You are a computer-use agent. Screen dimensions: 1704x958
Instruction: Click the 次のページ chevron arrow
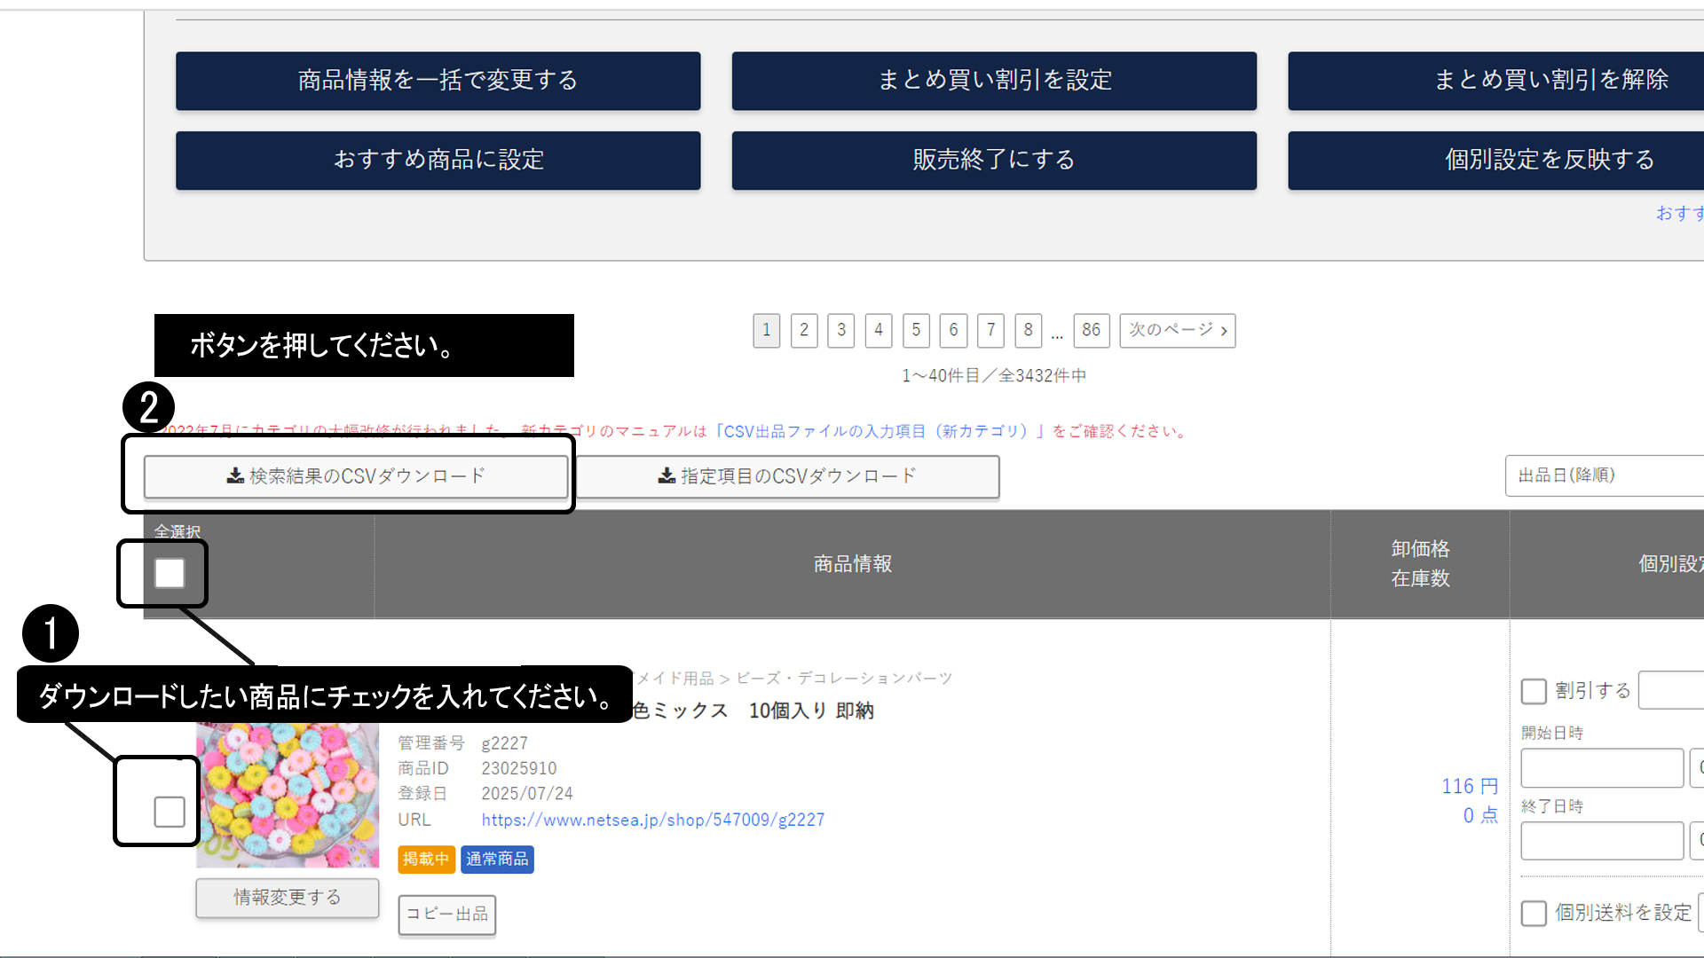(1224, 331)
